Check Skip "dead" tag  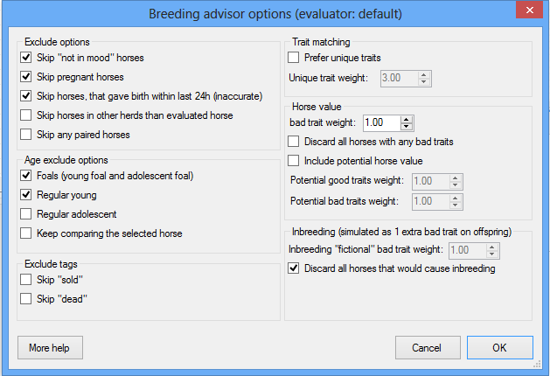[x=26, y=298]
